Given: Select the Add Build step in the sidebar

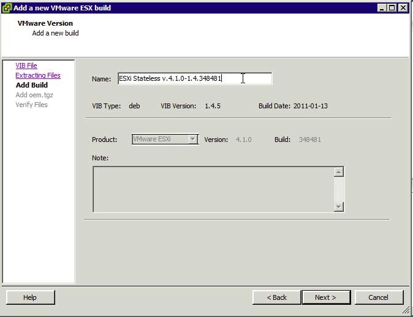Looking at the screenshot, I should pyautogui.click(x=32, y=85).
